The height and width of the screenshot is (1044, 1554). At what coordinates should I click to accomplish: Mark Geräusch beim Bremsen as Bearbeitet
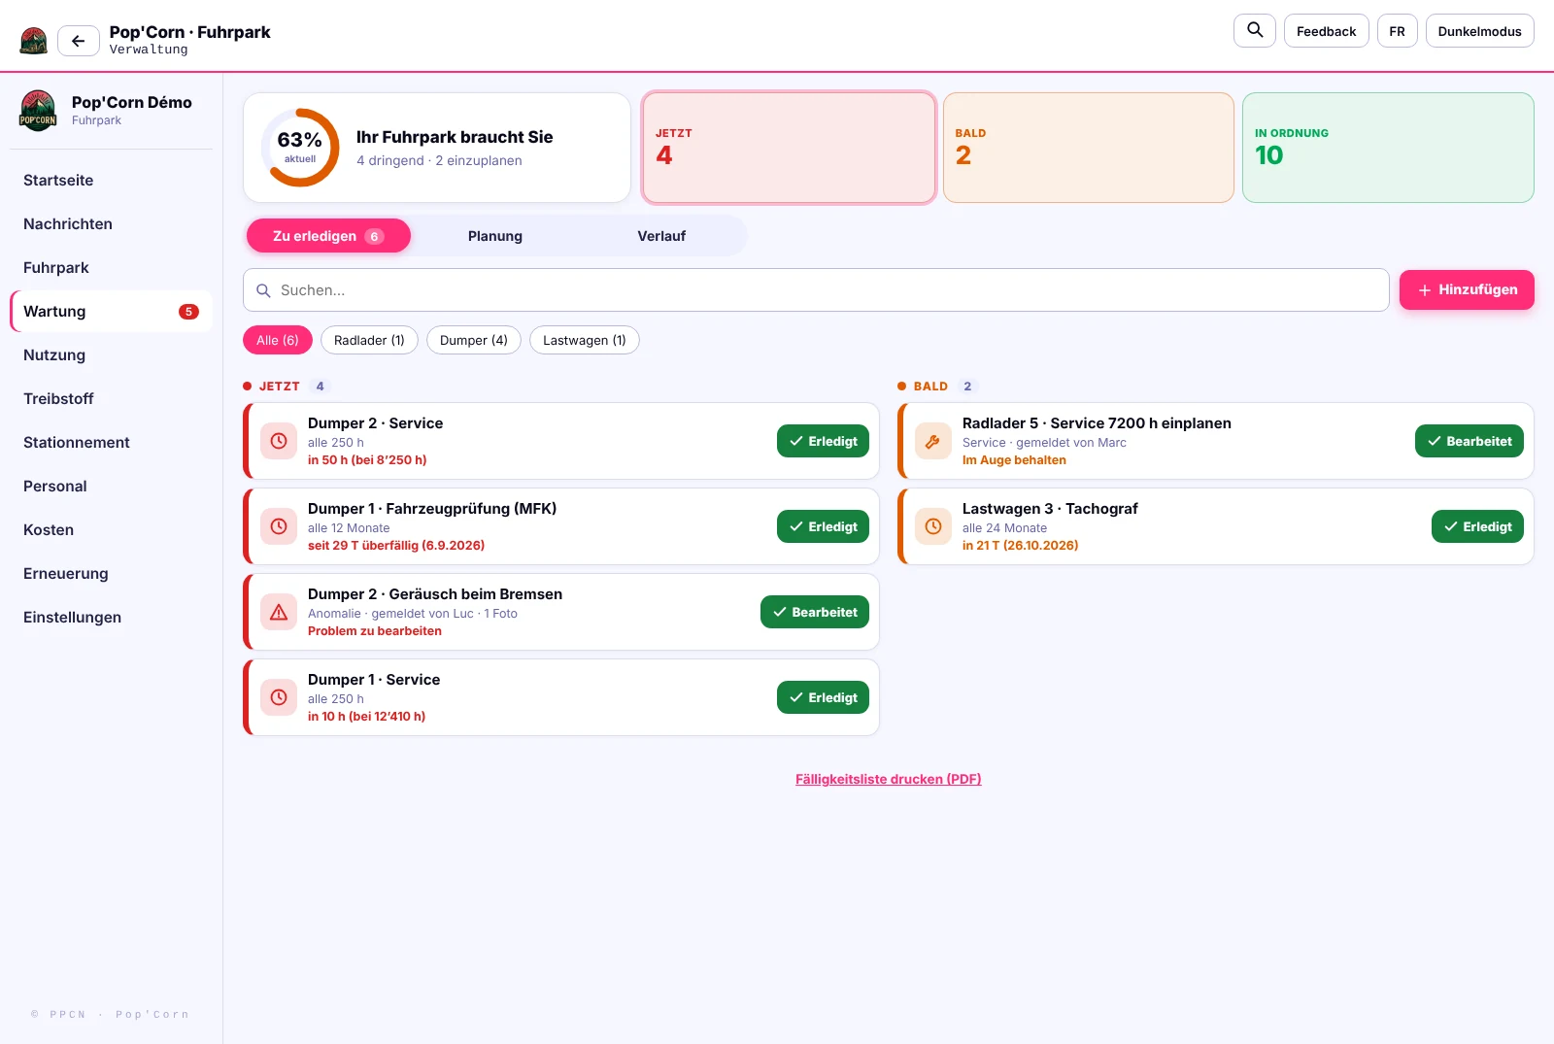[x=815, y=612]
